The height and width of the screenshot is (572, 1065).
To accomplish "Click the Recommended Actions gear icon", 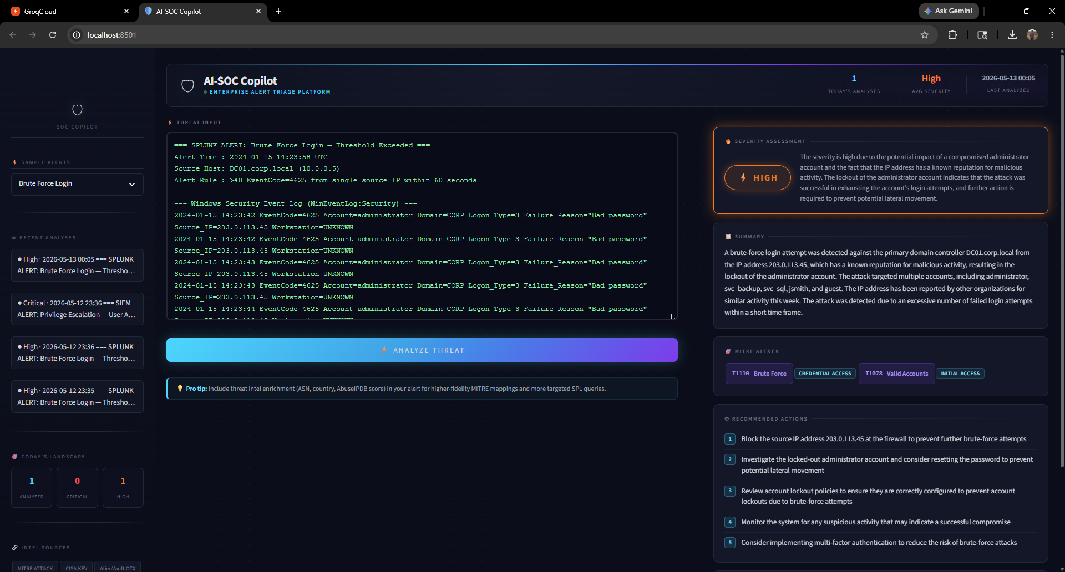I will [x=727, y=419].
